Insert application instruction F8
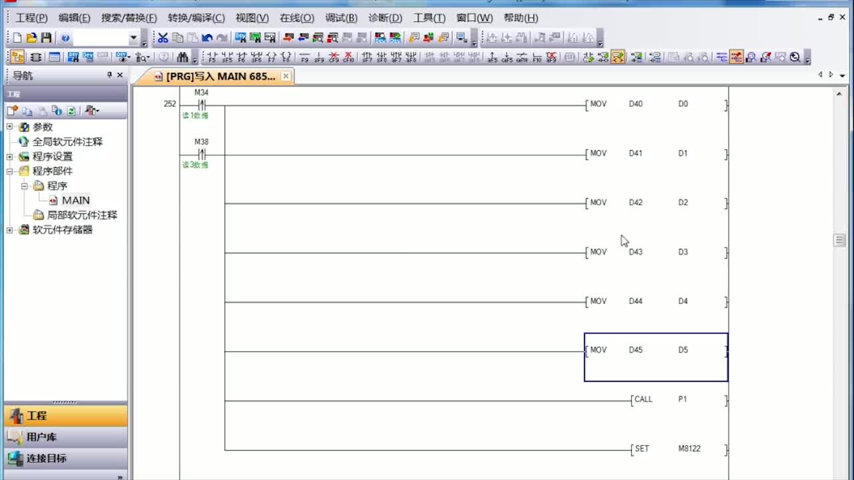Image resolution: width=854 pixels, height=480 pixels. click(286, 57)
